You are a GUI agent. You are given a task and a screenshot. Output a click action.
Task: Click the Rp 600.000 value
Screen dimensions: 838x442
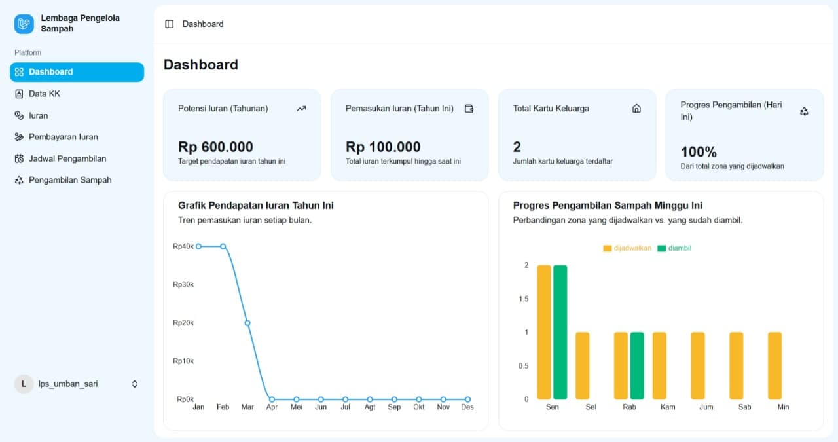coord(215,147)
